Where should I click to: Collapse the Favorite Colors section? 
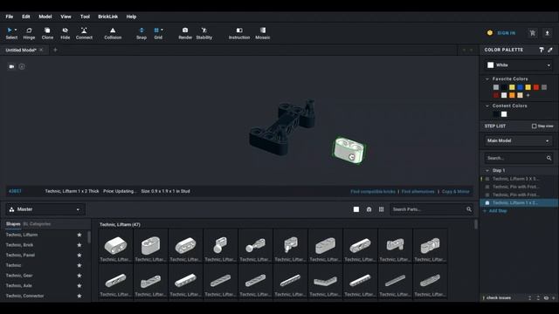pos(487,78)
